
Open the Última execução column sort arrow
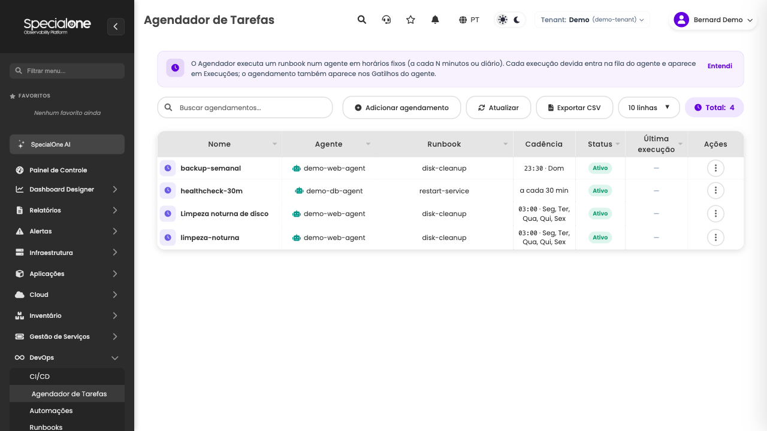coord(680,144)
